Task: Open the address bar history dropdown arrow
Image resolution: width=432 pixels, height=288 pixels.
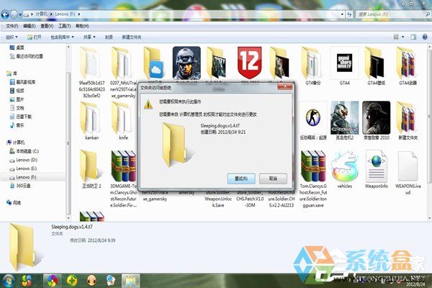Action: (x=342, y=14)
